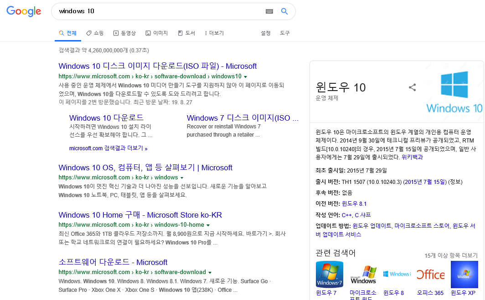The width and height of the screenshot is (485, 300).
Task: Expand dropdown arrow beside software-download › windows10 URL
Action: tap(246, 76)
